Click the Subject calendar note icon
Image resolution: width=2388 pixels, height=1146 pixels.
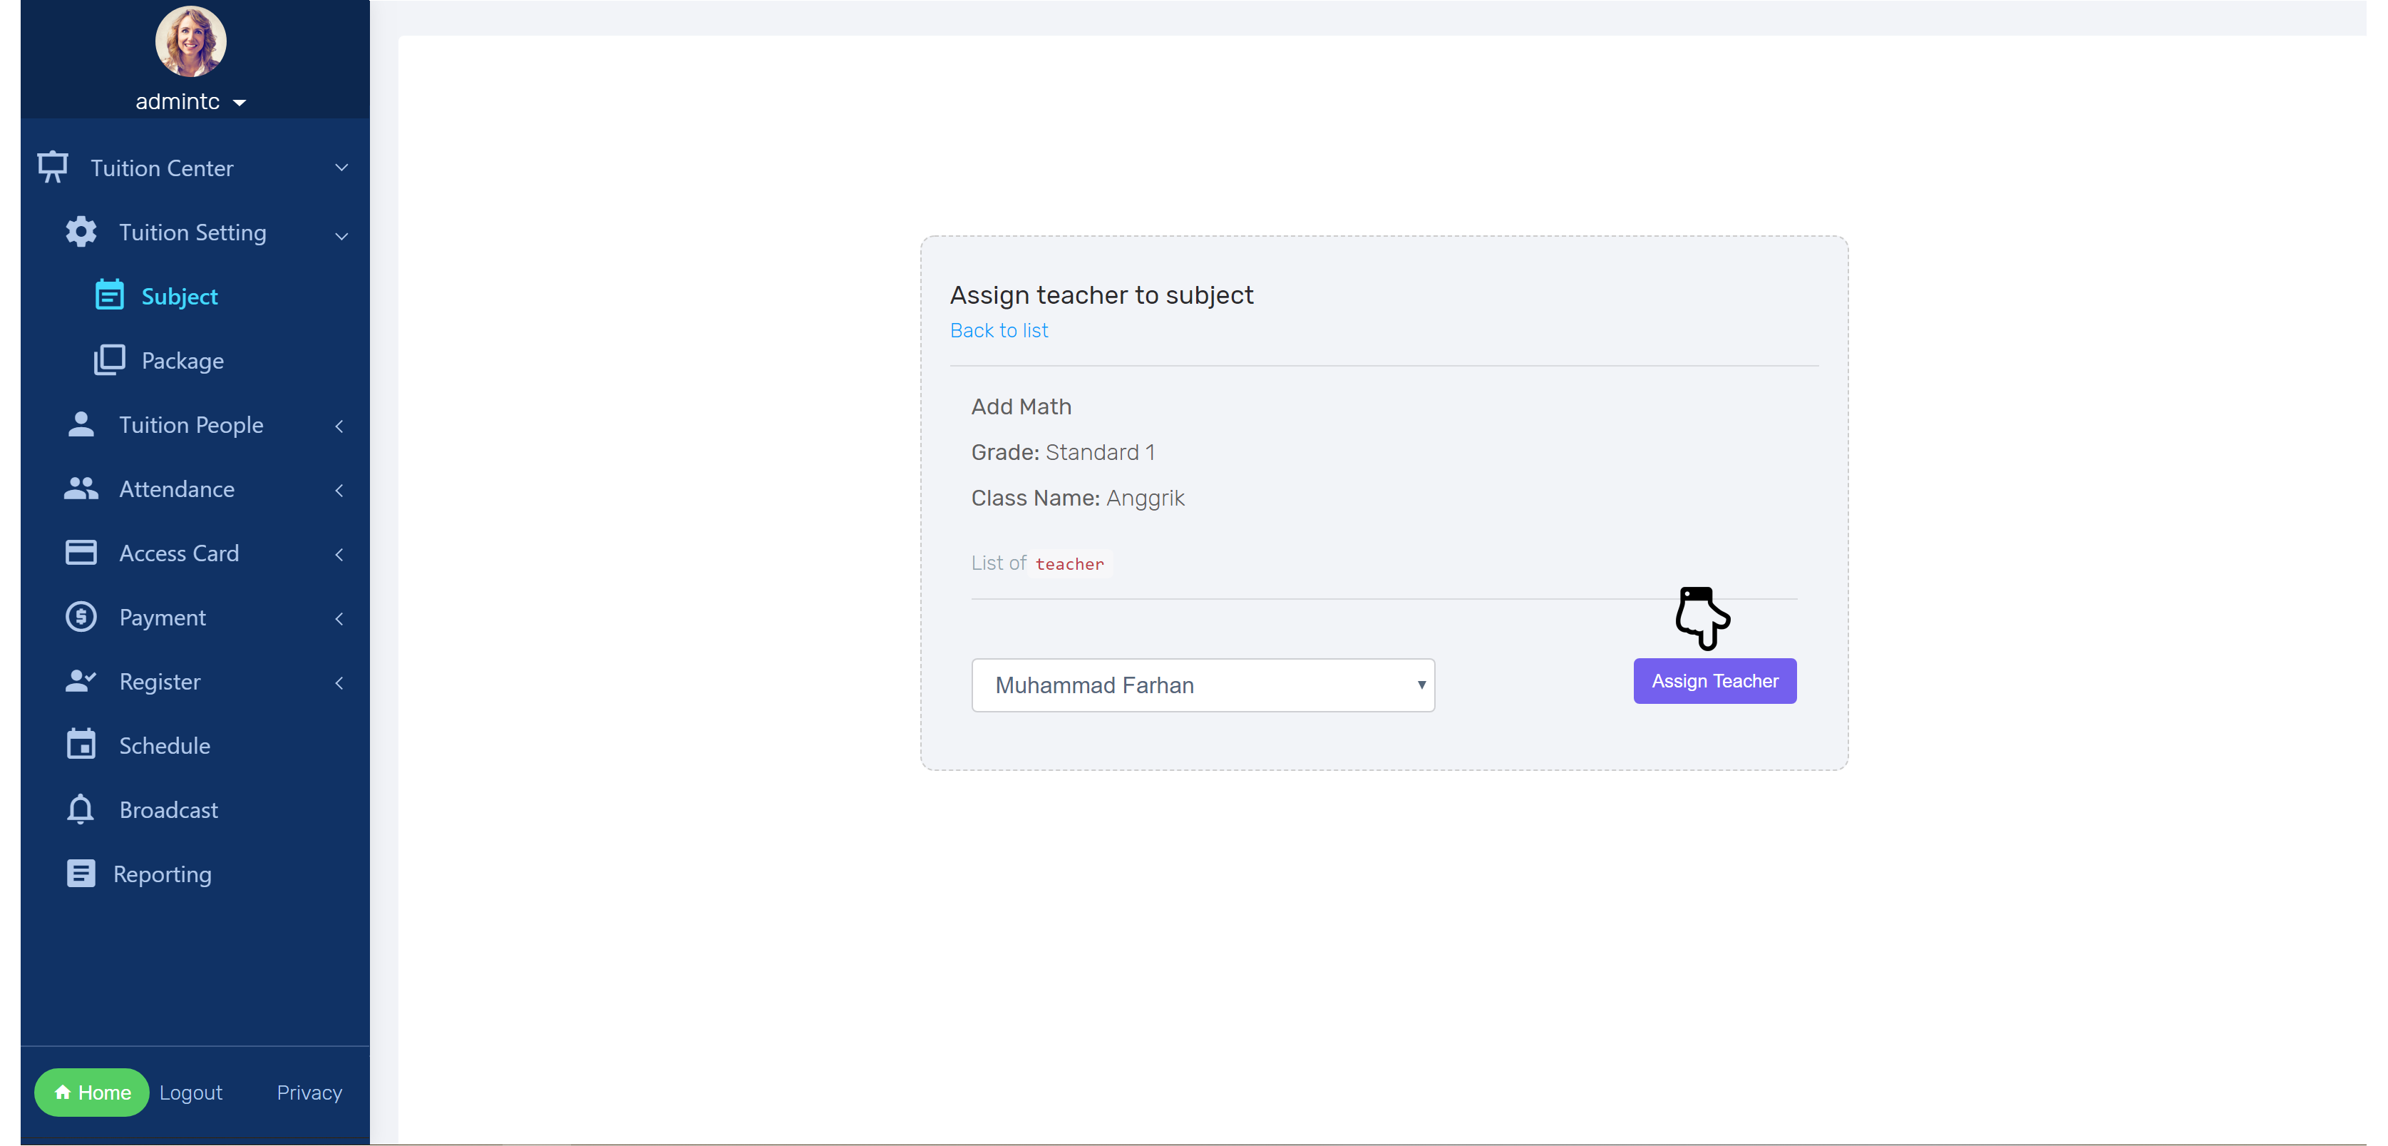(109, 295)
